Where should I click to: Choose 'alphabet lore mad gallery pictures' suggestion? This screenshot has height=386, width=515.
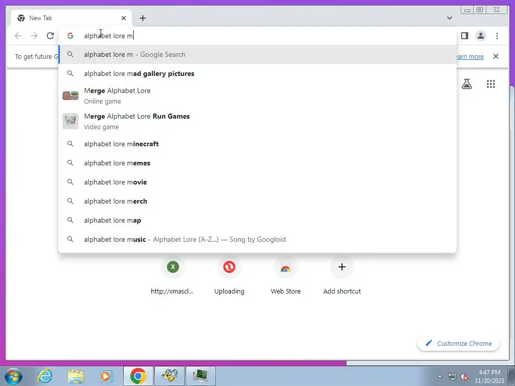click(x=257, y=73)
